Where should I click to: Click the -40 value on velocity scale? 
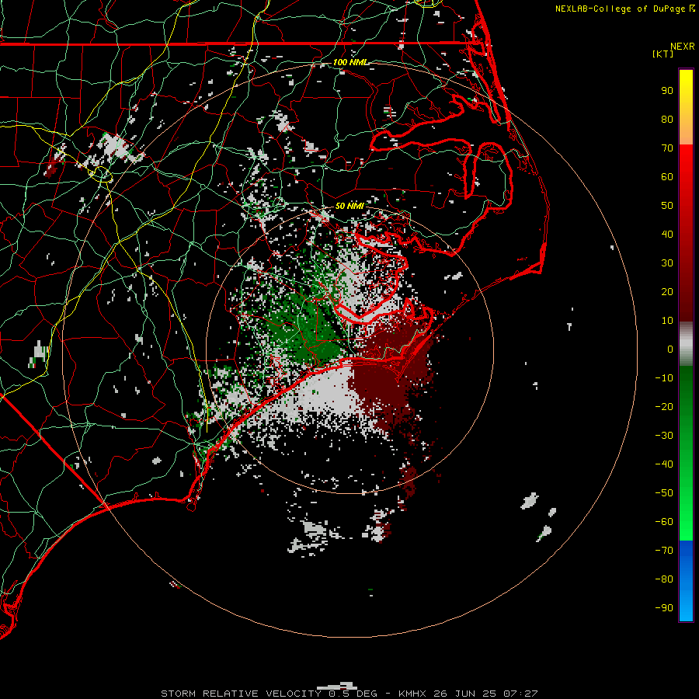664,464
